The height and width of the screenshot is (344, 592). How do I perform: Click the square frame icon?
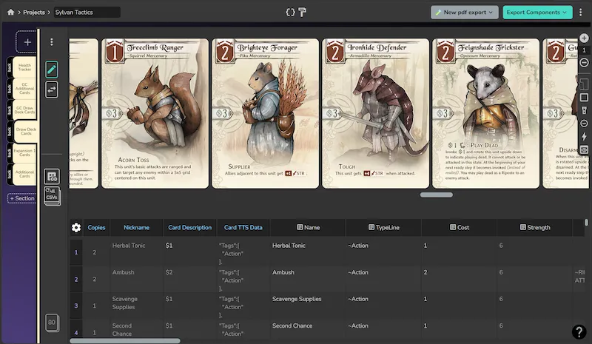click(x=584, y=98)
